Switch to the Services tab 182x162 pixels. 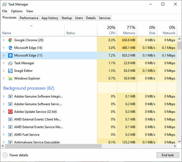[105, 18]
